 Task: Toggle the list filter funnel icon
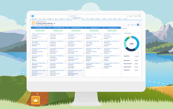tap(140, 25)
